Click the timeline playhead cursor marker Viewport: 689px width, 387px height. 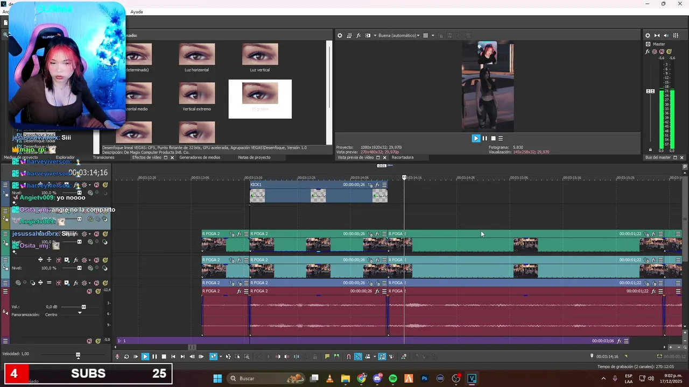(x=404, y=177)
